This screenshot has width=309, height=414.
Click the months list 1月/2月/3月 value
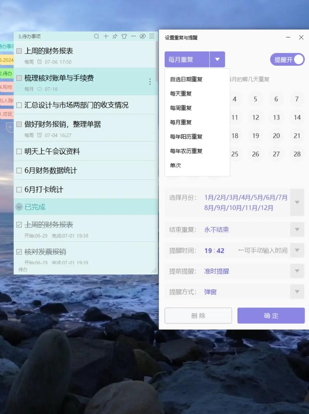pos(246,203)
